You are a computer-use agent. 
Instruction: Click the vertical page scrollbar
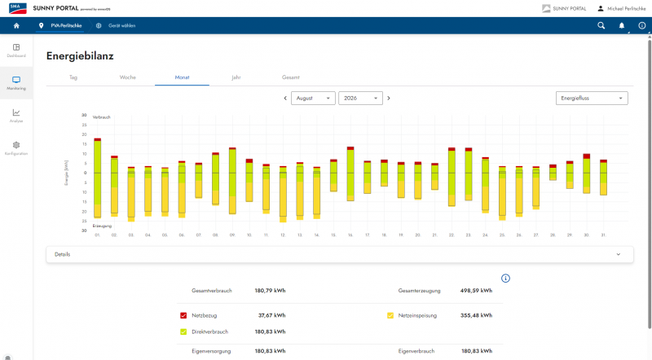pos(649,183)
